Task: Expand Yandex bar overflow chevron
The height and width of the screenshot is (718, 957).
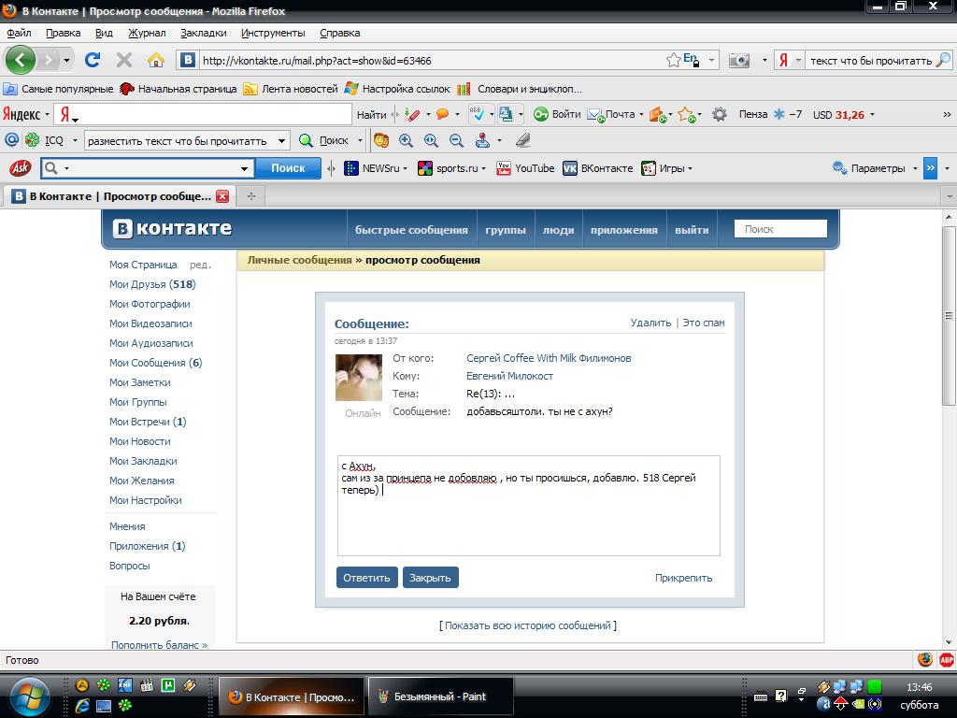Action: point(947,115)
